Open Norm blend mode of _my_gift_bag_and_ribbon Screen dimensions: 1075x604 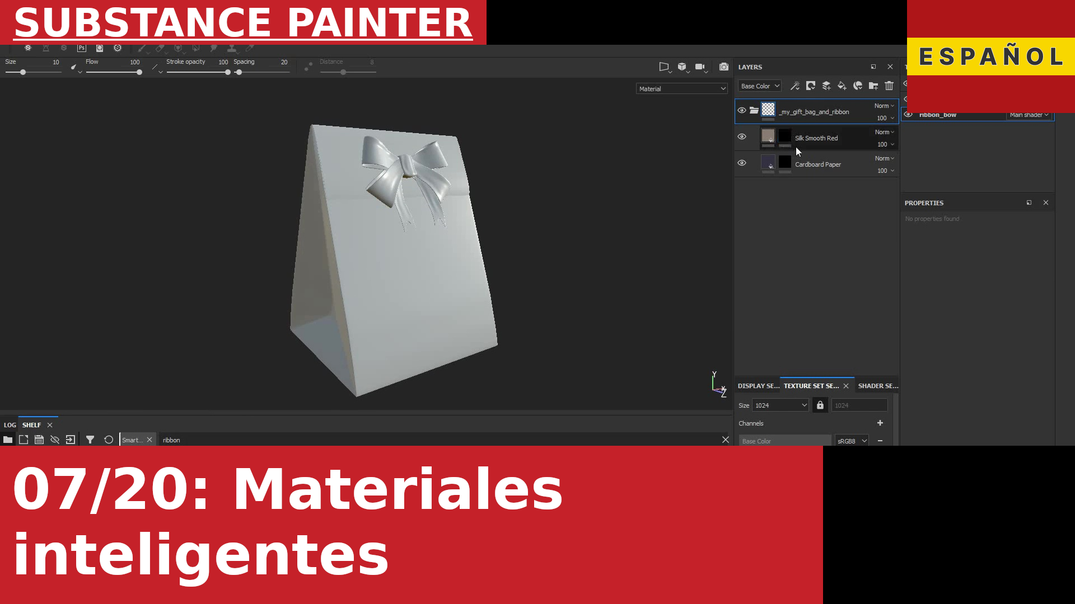coord(884,106)
